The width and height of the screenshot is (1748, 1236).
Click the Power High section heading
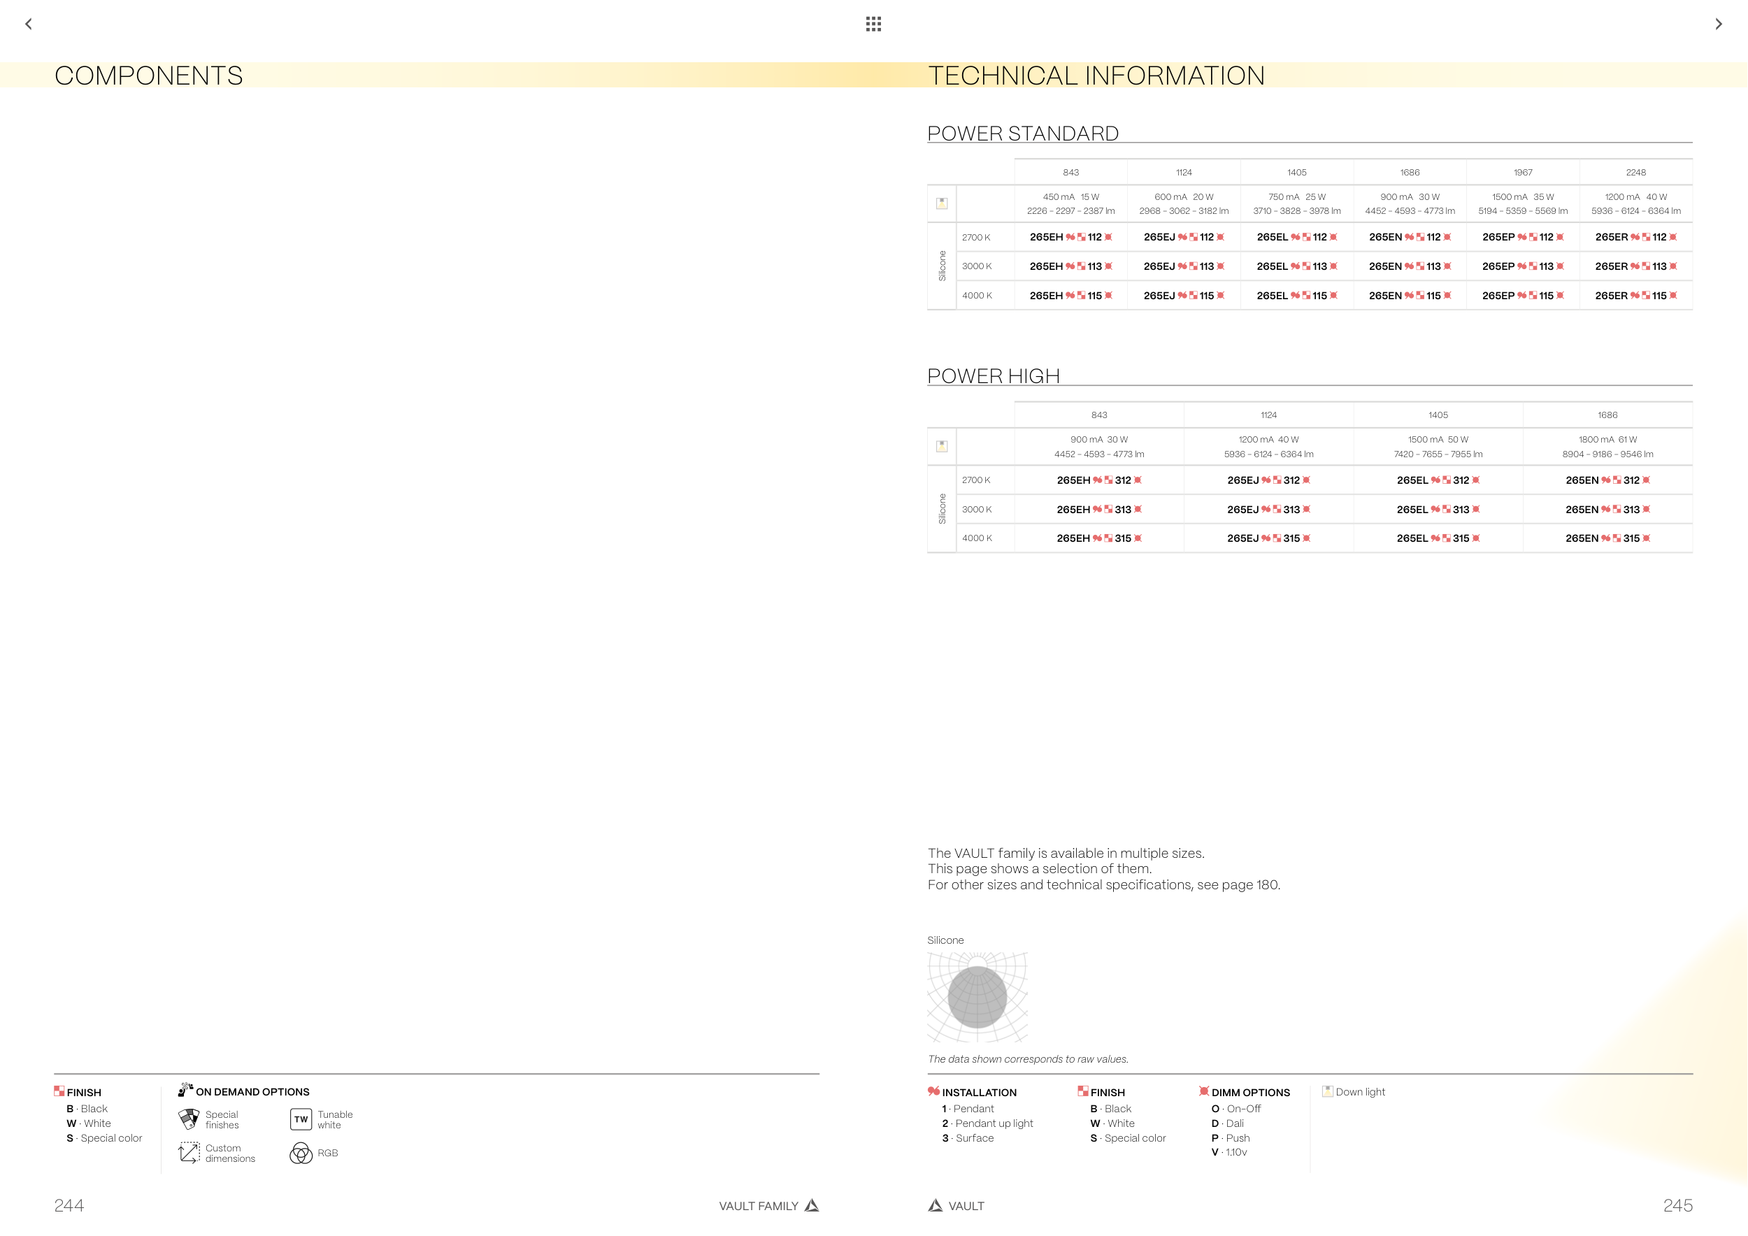pyautogui.click(x=993, y=376)
